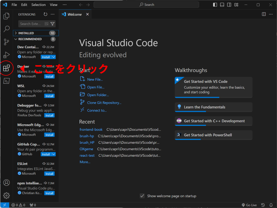Go back using the navigation arrow
The image size is (277, 208).
[81, 5]
